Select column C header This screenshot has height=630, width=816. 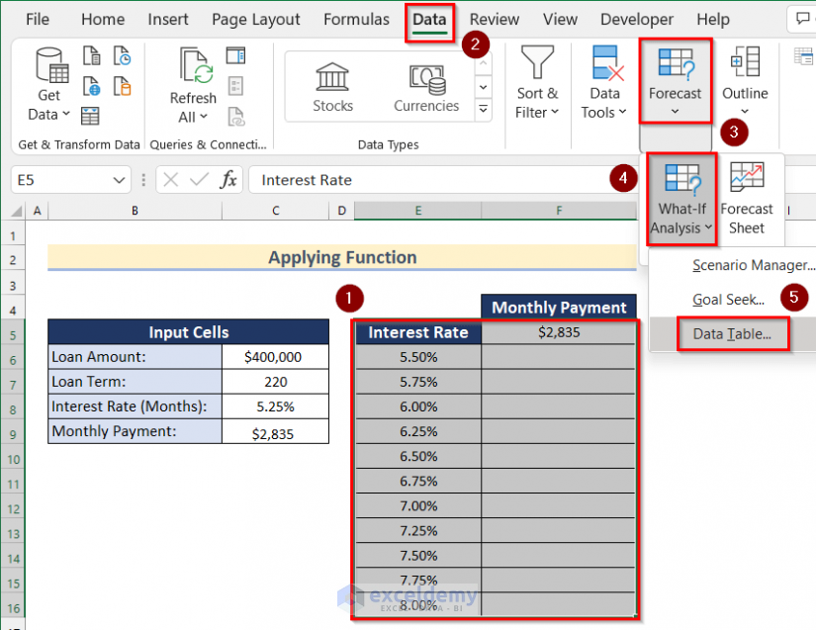[x=275, y=211]
